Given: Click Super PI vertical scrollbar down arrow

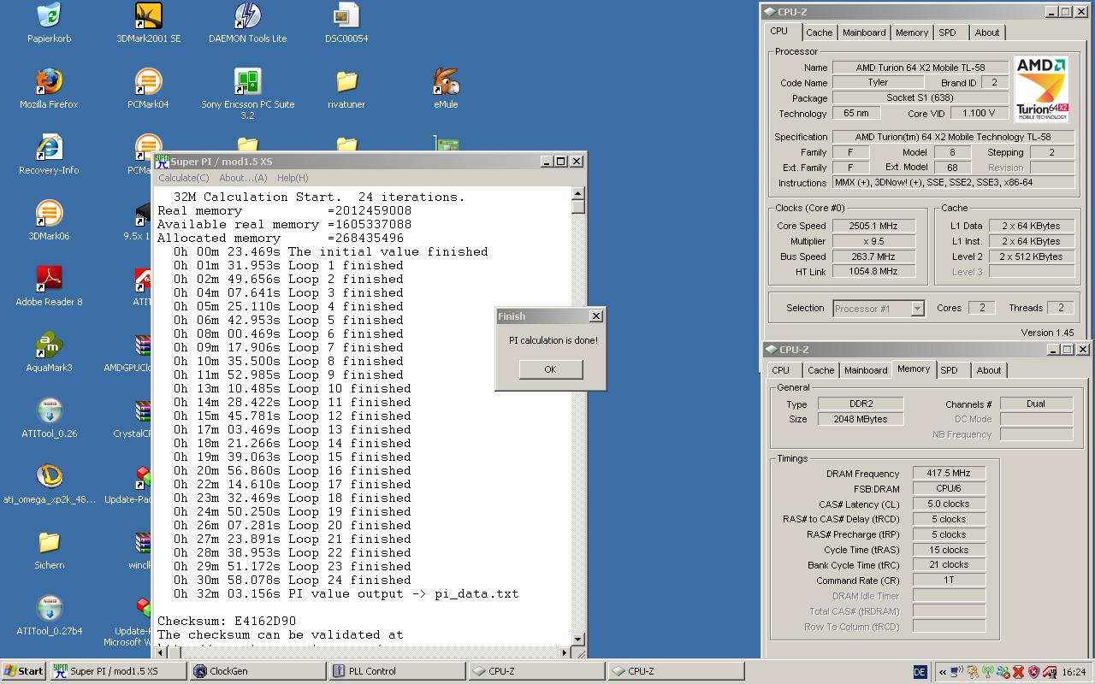Looking at the screenshot, I should coord(578,639).
